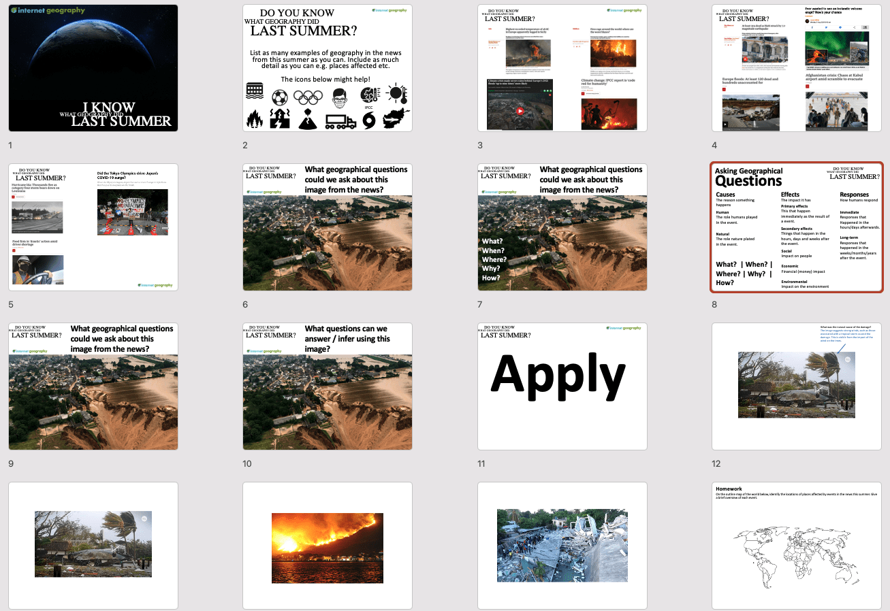Screen dimensions: 890x611
Task: Click slide number label 1
Action: point(11,145)
